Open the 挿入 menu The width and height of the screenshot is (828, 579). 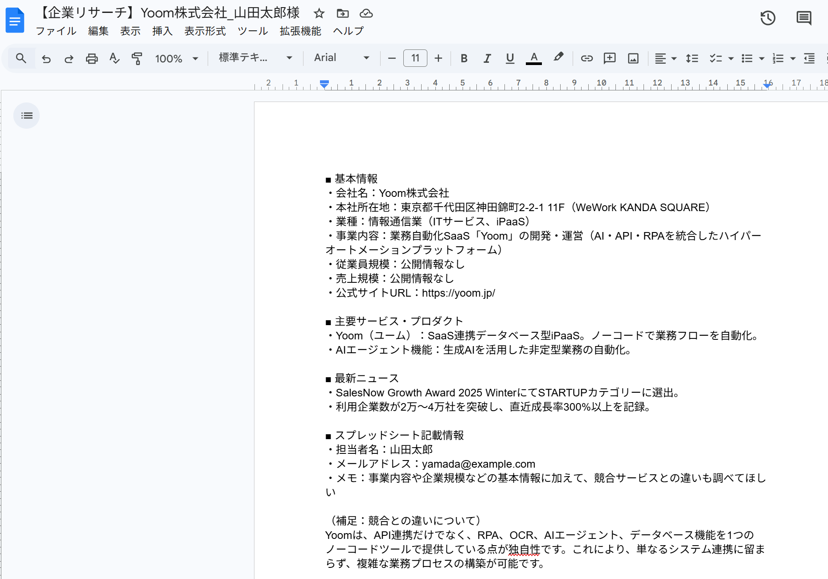163,31
